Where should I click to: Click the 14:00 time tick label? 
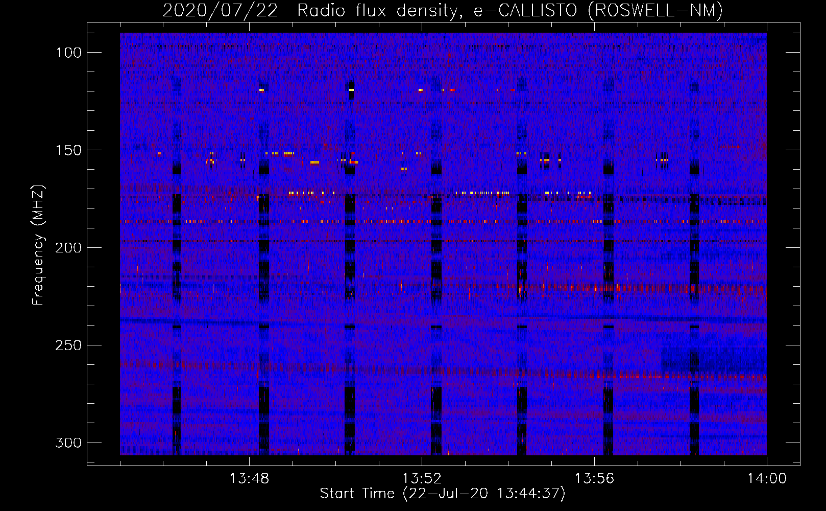click(x=767, y=479)
